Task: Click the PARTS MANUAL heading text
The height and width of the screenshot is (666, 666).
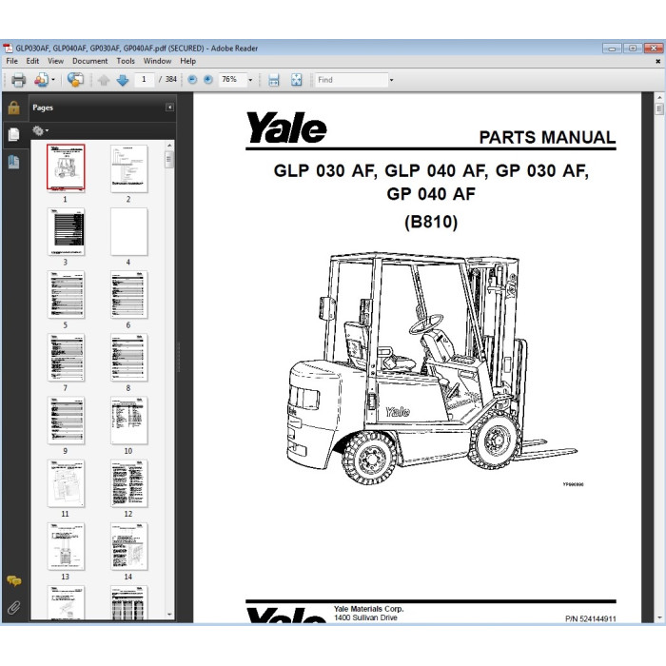Action: point(547,137)
